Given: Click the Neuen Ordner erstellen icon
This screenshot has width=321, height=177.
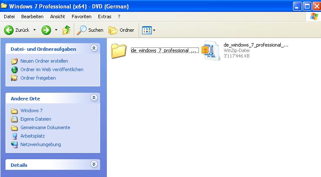Looking at the screenshot, I should [x=14, y=61].
